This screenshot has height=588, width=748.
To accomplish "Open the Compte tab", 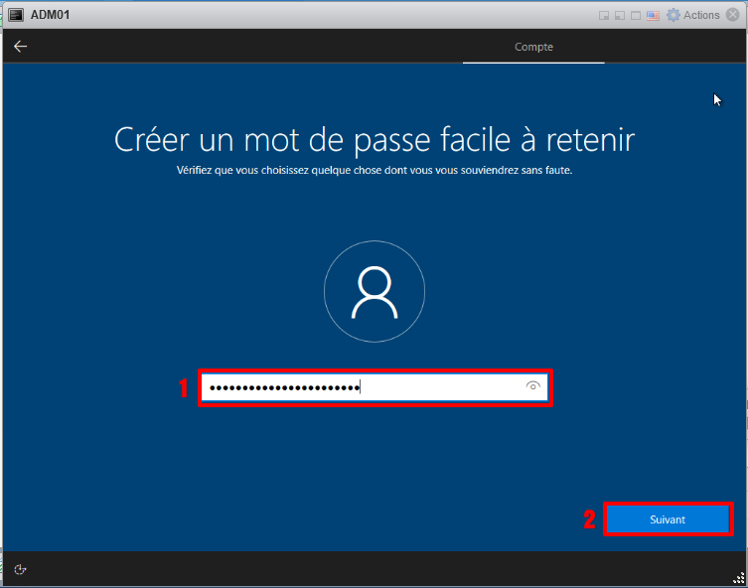I will coord(533,47).
